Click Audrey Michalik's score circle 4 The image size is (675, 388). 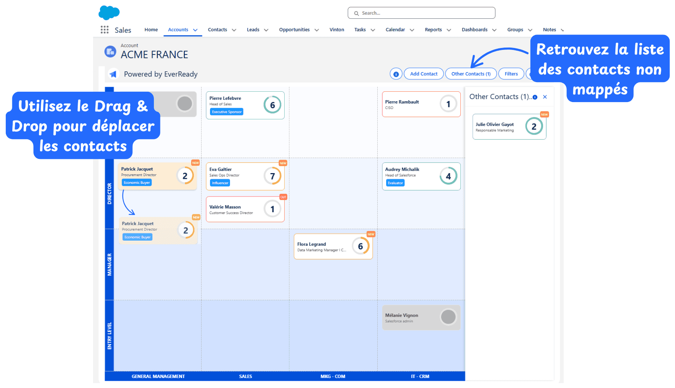pos(448,176)
